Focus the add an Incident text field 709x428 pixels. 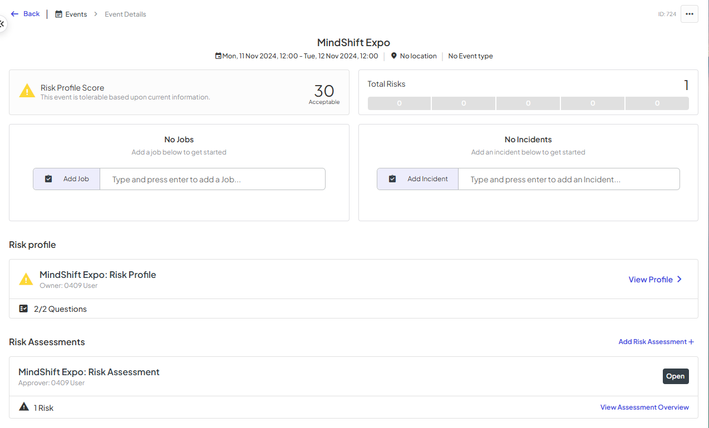coord(569,179)
